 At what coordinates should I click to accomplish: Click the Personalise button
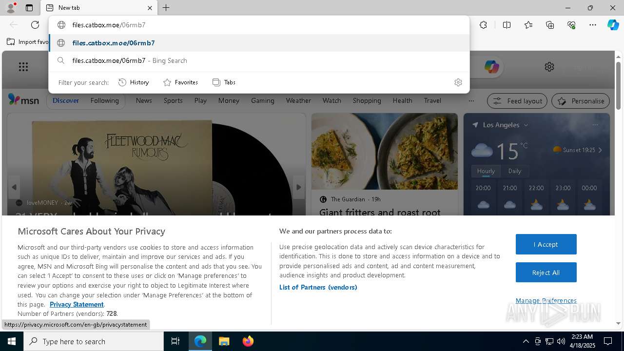(x=581, y=101)
